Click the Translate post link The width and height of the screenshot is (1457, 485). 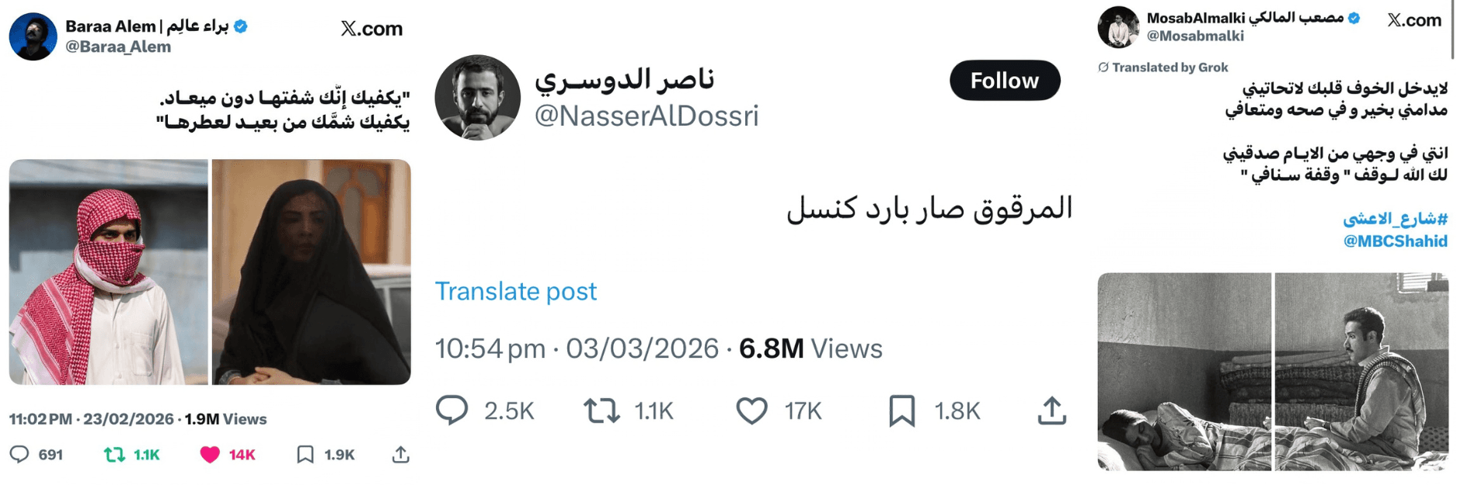tap(516, 292)
